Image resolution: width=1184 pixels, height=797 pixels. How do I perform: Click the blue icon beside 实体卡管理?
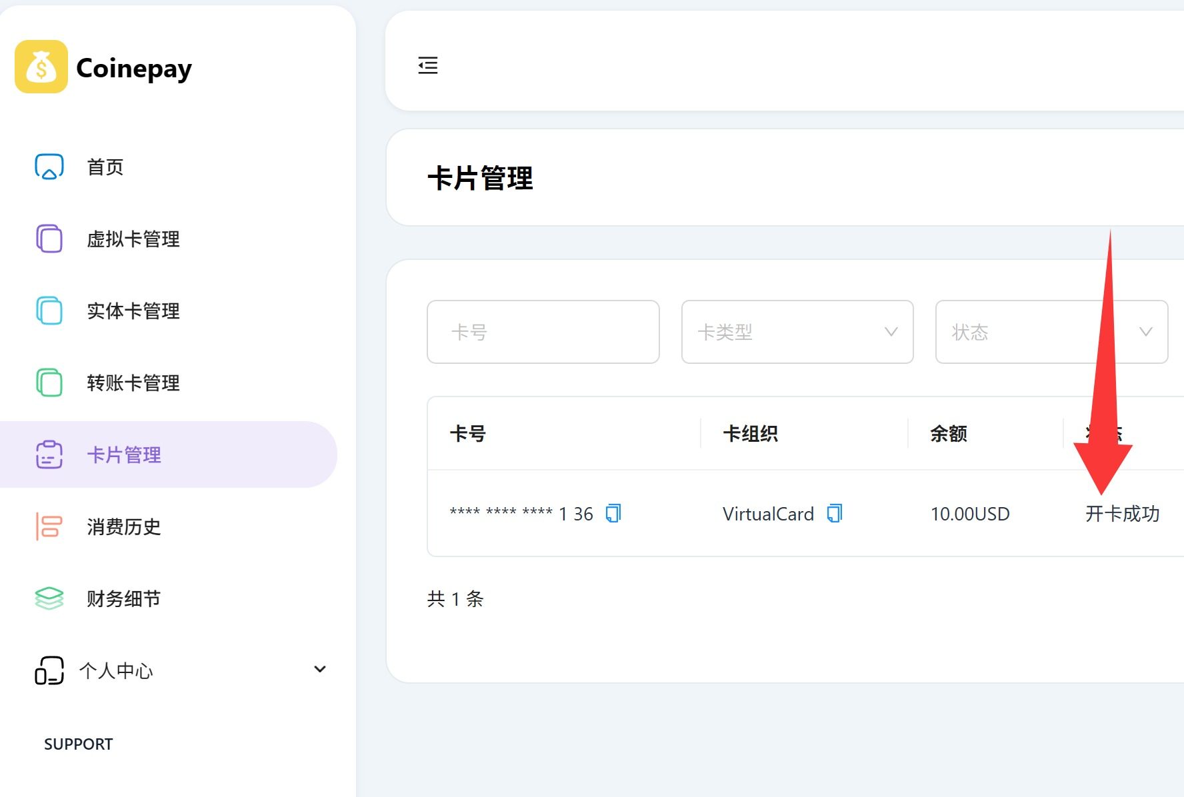click(x=49, y=311)
